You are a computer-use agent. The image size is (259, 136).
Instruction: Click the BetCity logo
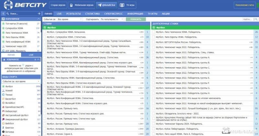click(25, 5)
